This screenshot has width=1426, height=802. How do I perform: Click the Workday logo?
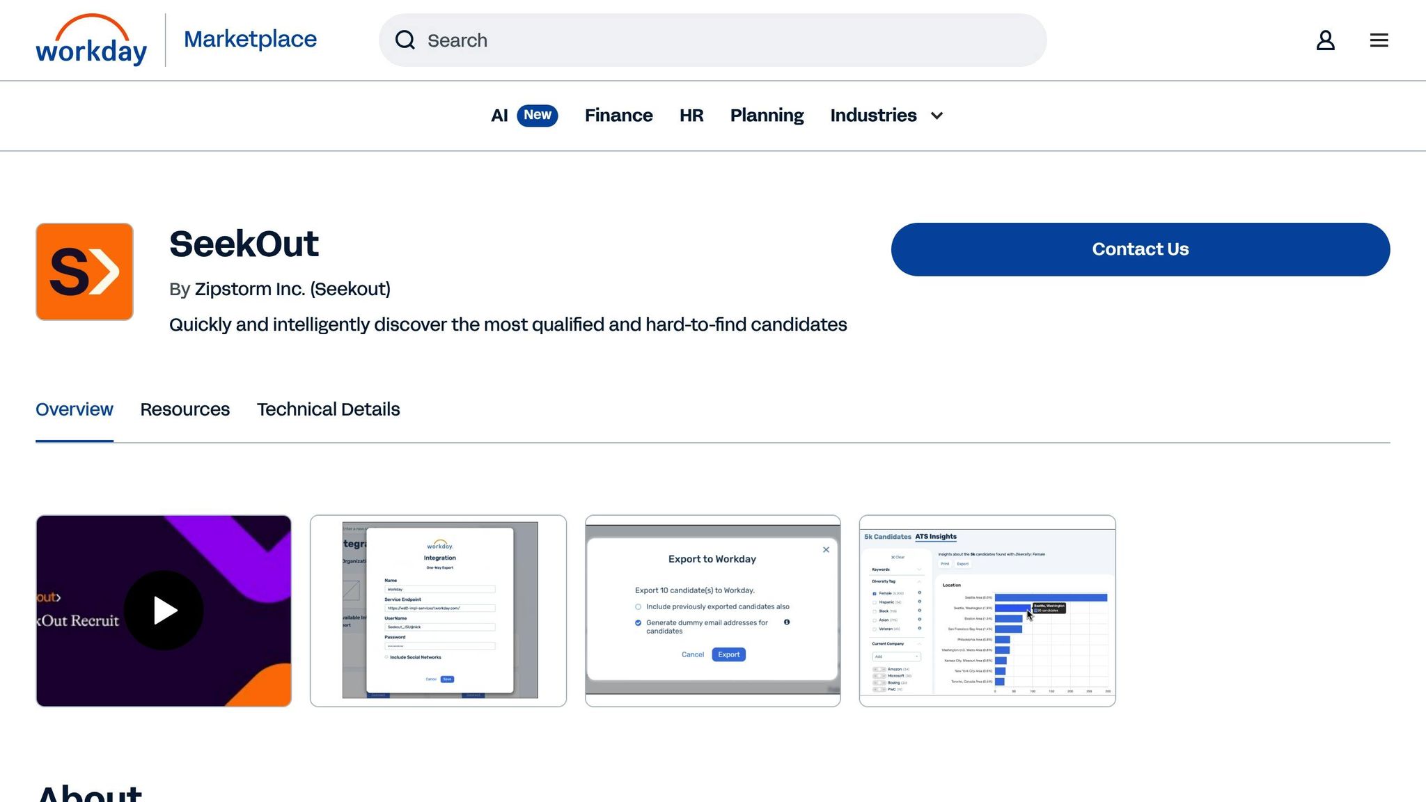[91, 40]
